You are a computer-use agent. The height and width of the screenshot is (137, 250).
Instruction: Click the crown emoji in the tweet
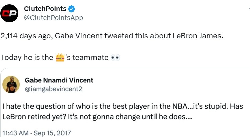[x=60, y=58]
